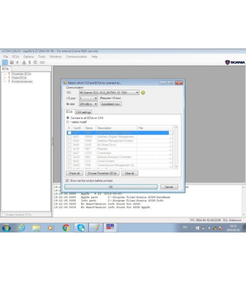Choose the I select myself radio option
Viewport: 246px width, 281px height.
coord(76,122)
